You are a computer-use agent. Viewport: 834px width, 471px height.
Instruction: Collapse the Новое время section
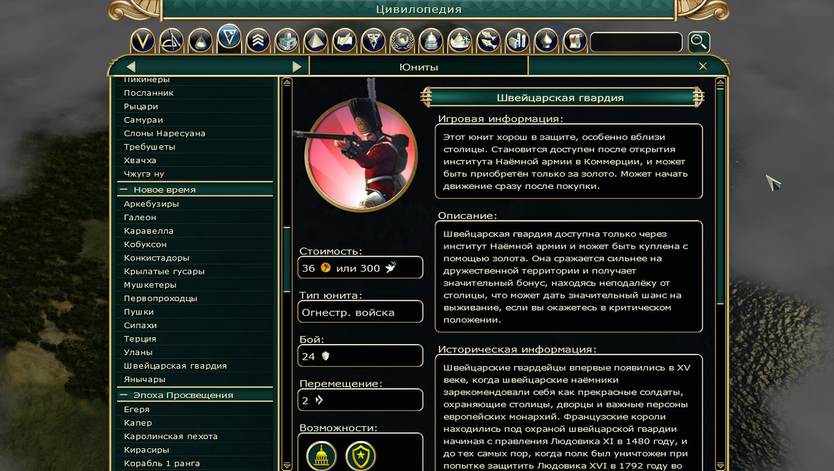[x=122, y=190]
